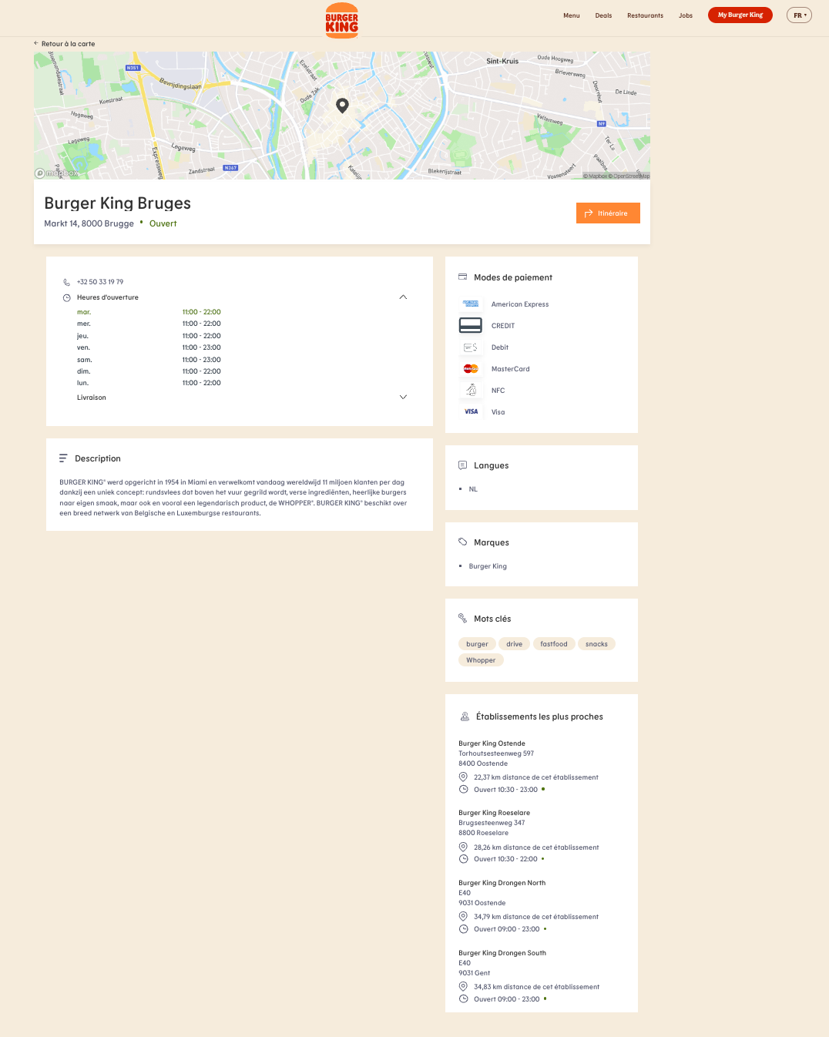Open the Burger King Ostende restaurant link
The image size is (829, 1037).
tap(492, 743)
